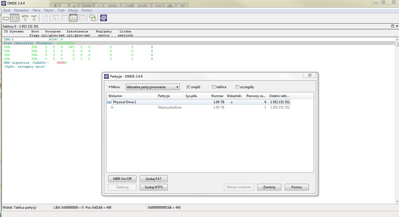Image resolution: width=399 pixels, height=217 pixels.
Task: Click the blue DMDE logo toolbar icon
Action: pos(104,18)
